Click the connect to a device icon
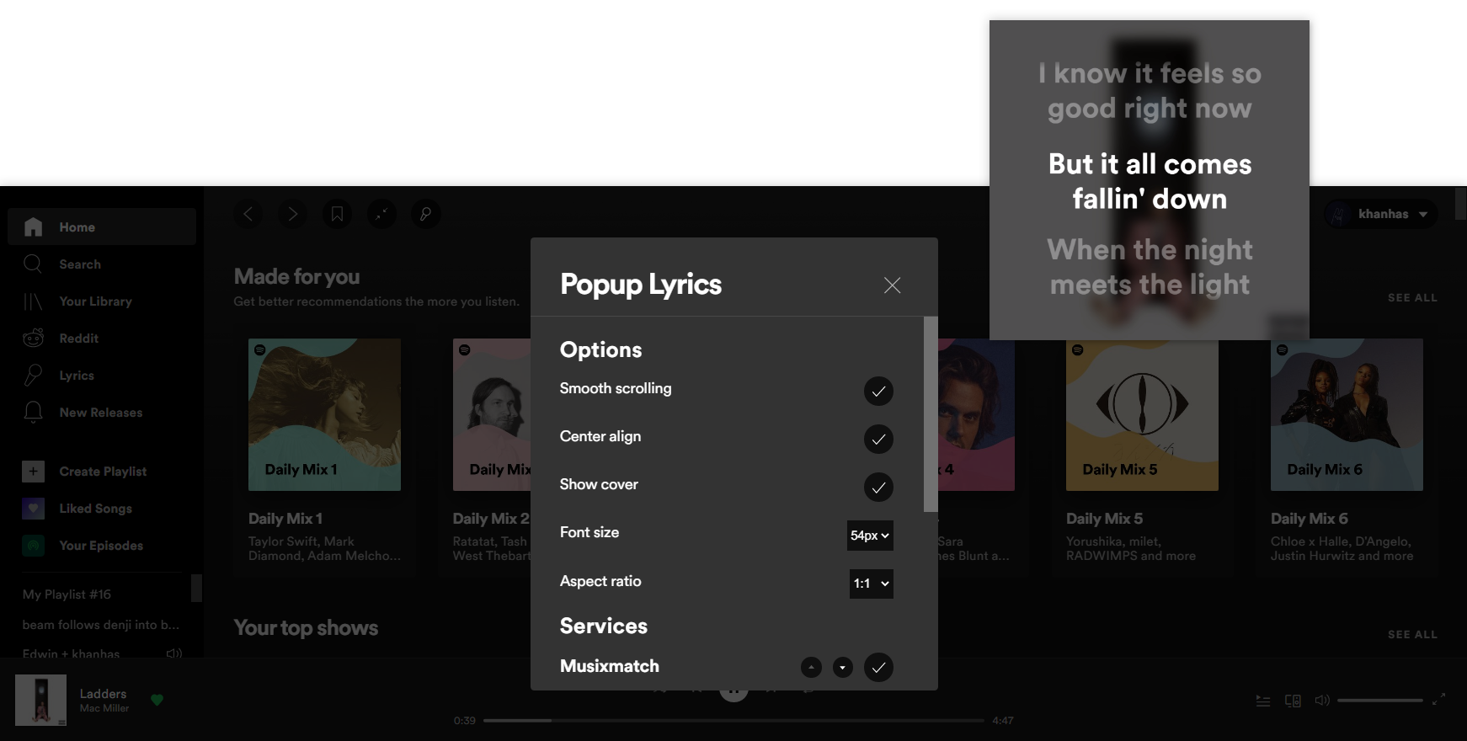This screenshot has width=1467, height=741. click(x=1292, y=700)
